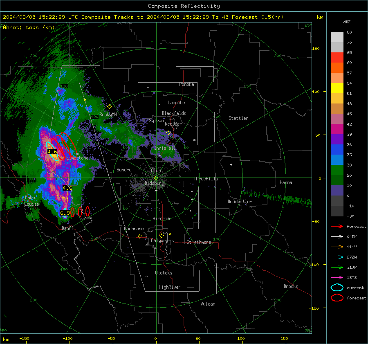Image resolution: width=368 pixels, height=344 pixels.
Task: Click the Sylvan label on map
Action: [156, 121]
